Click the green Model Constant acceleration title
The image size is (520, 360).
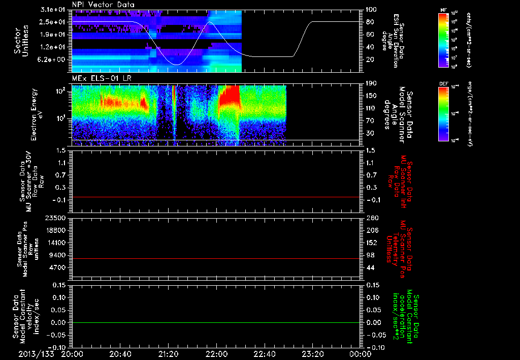point(405,317)
